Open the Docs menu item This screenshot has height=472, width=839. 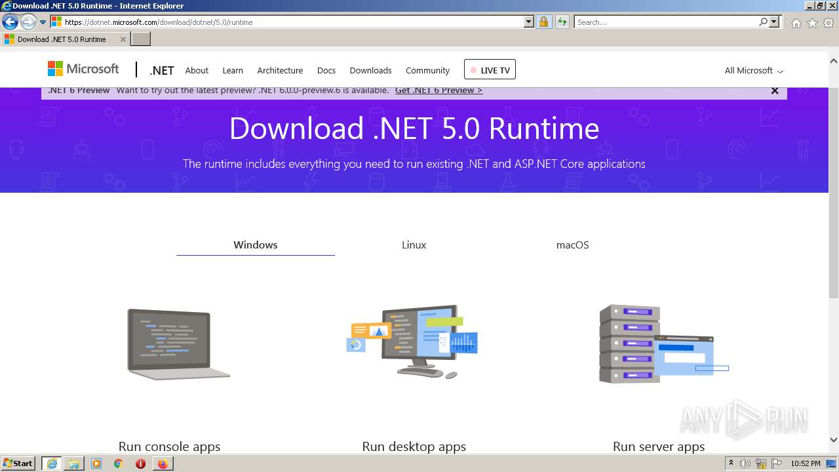(x=326, y=70)
